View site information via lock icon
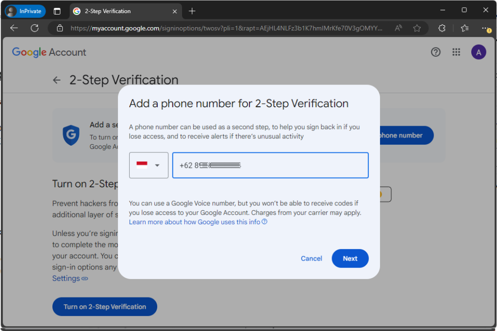 [x=60, y=28]
